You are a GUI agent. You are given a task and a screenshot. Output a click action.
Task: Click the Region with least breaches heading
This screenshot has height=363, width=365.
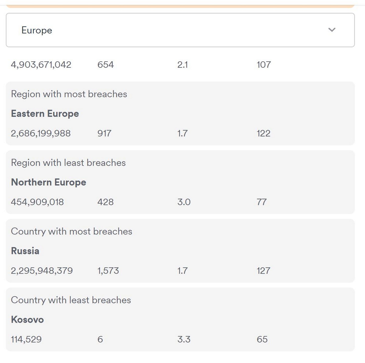click(68, 163)
